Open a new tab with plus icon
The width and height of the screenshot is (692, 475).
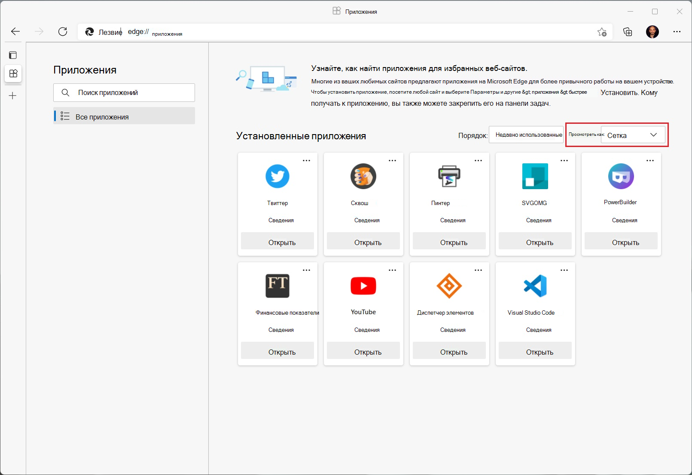[x=13, y=96]
